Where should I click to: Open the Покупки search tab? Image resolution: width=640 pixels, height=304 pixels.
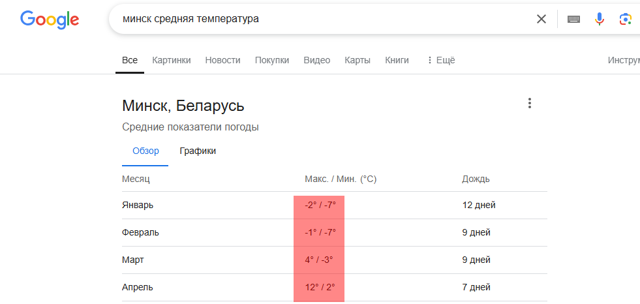point(272,61)
